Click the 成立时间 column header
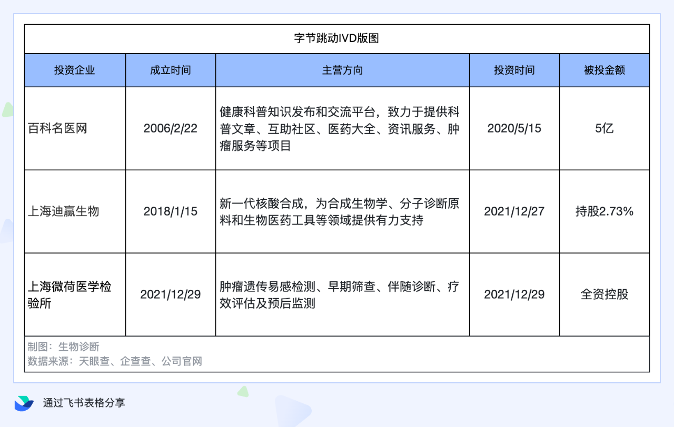The height and width of the screenshot is (427, 674). (x=170, y=70)
